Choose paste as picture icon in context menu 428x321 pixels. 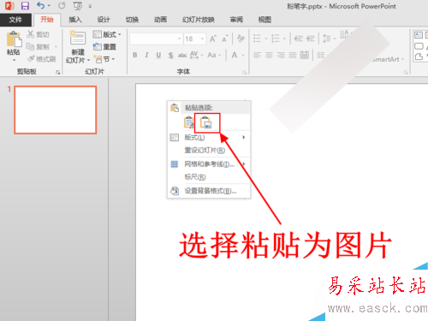pyautogui.click(x=206, y=122)
